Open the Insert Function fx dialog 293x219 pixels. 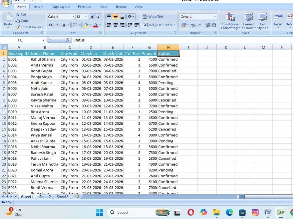click(x=68, y=40)
